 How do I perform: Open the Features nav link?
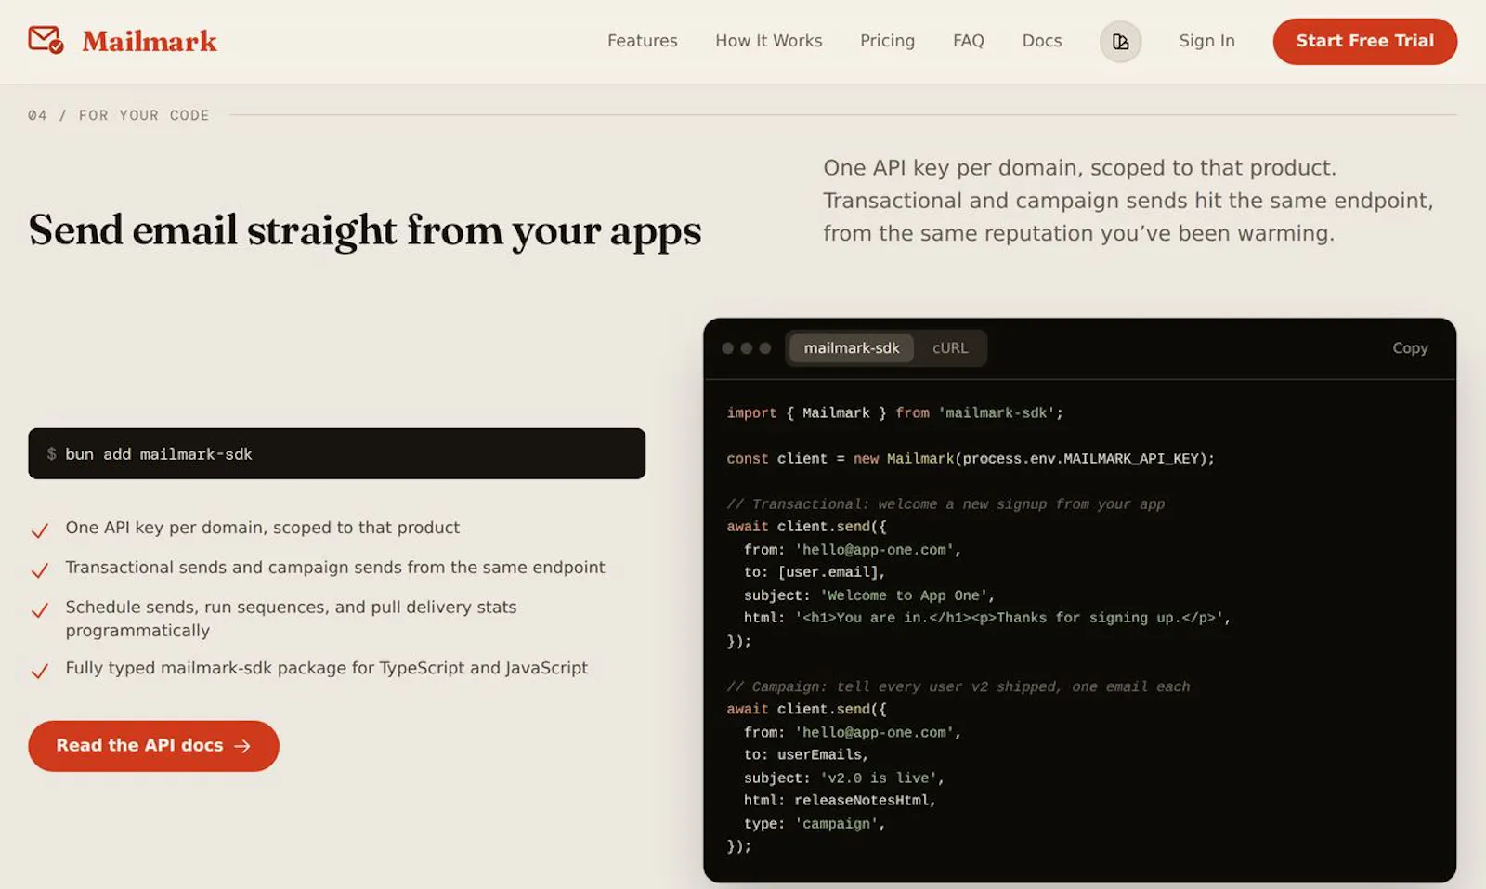pos(642,41)
